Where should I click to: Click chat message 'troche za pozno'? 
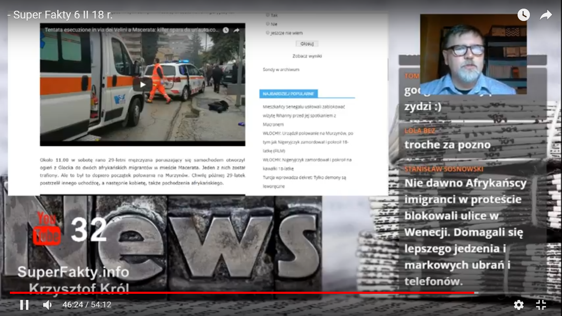[x=448, y=145]
